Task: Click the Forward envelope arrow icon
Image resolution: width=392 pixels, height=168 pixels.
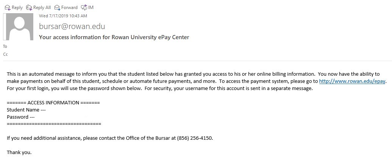Action: [x=57, y=7]
